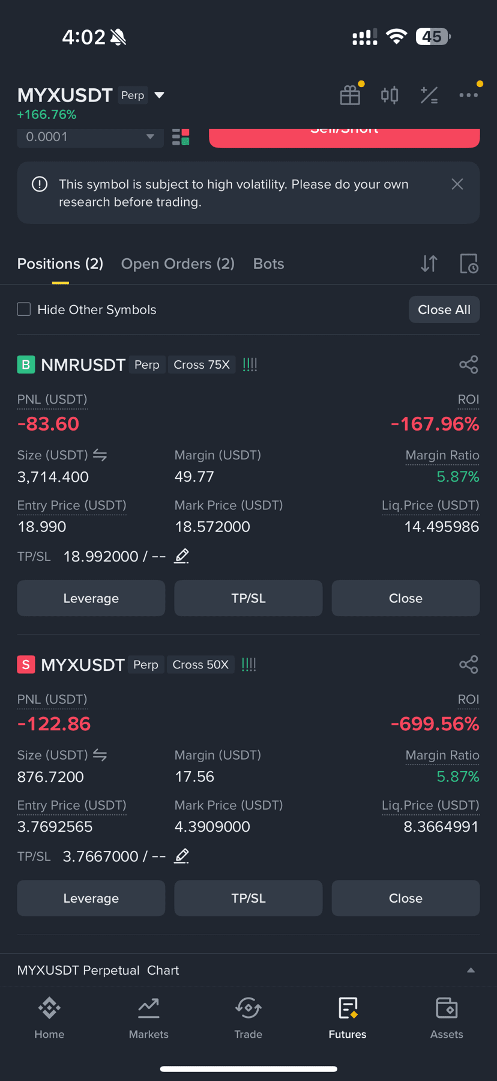Toggle size unit swap for MYXUSDT
Screen dimensions: 497x1081
click(100, 755)
